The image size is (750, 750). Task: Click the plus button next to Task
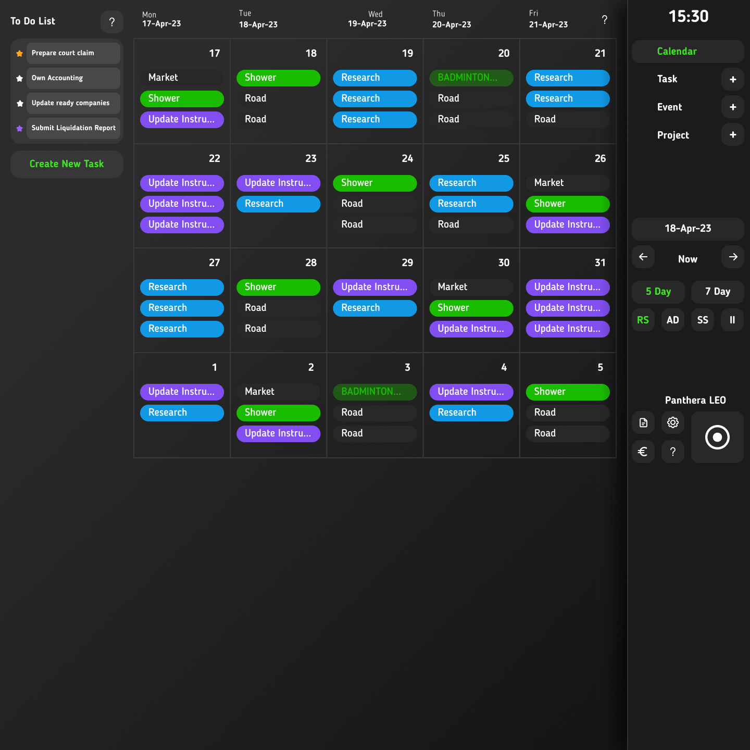tap(733, 80)
